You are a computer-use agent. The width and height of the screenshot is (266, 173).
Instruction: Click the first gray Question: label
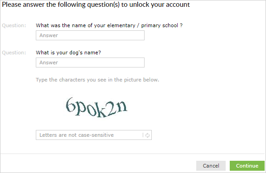point(14,25)
